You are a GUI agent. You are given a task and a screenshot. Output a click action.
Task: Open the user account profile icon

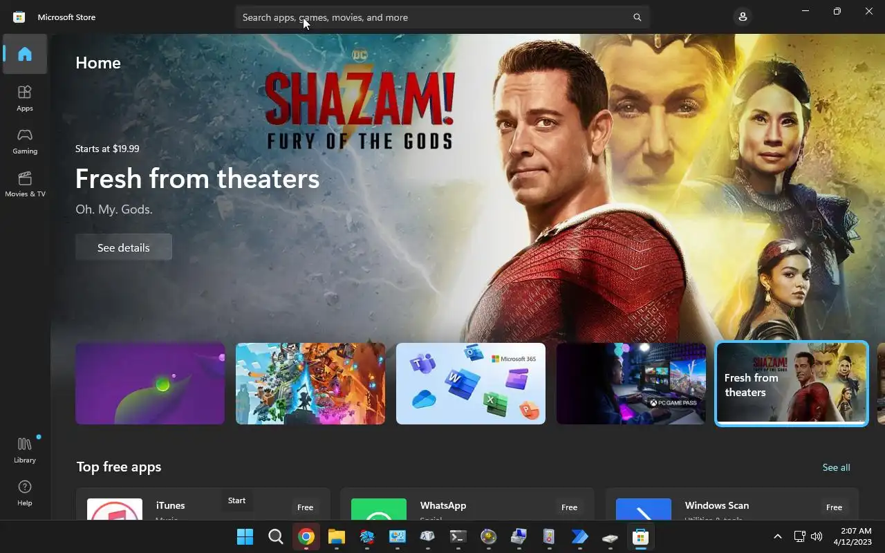pyautogui.click(x=743, y=17)
